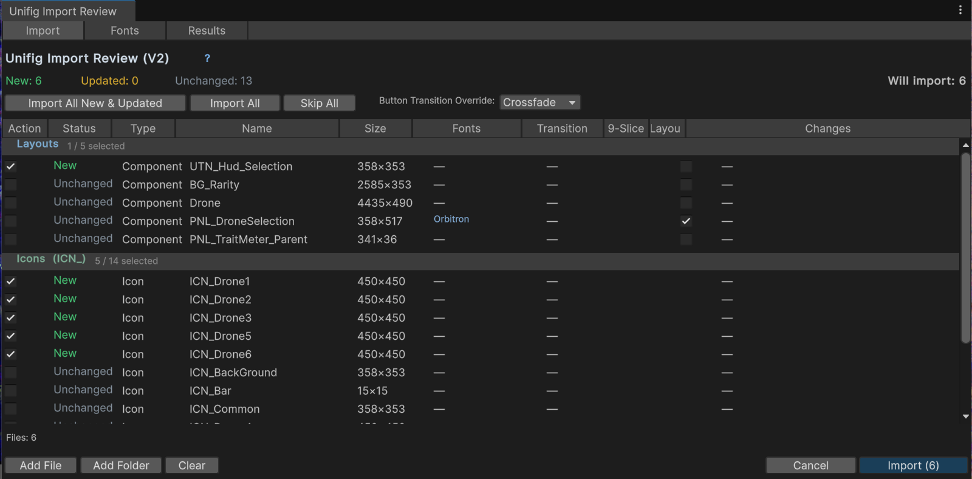Switch to the Import tab
Image resolution: width=972 pixels, height=479 pixels.
pyautogui.click(x=43, y=30)
